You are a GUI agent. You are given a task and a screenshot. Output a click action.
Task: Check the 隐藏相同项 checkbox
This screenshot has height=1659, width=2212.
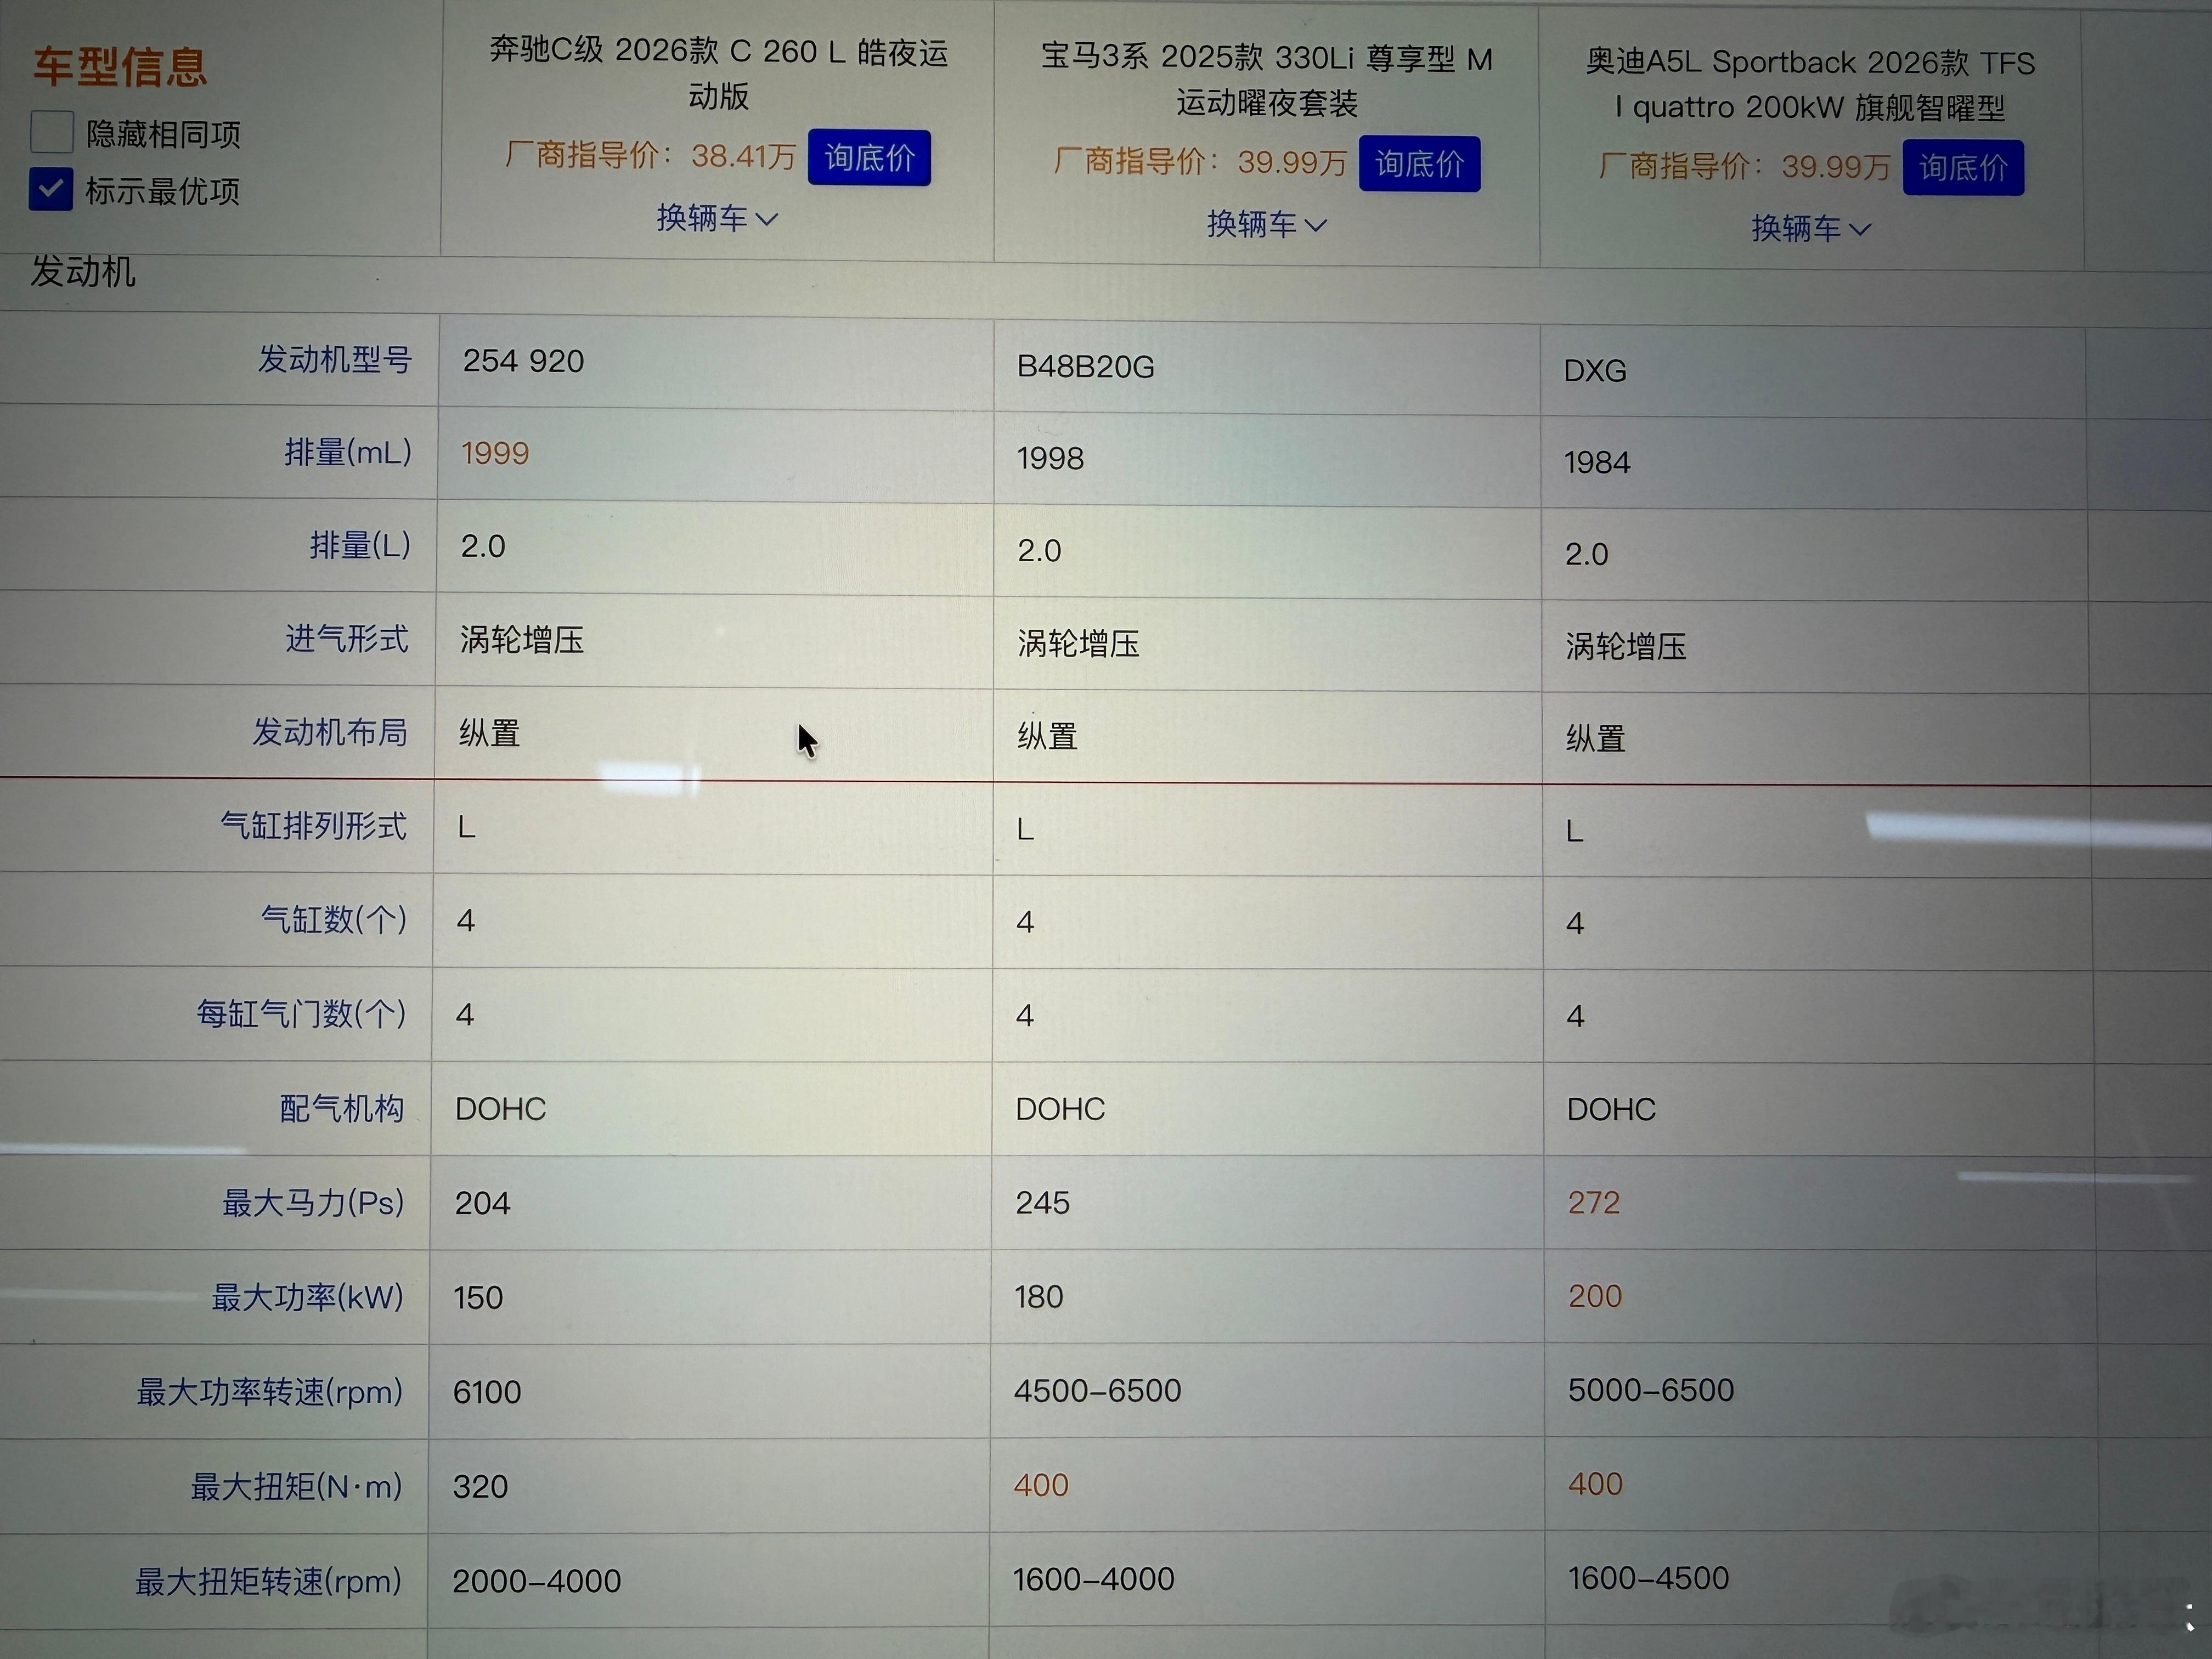pyautogui.click(x=52, y=132)
